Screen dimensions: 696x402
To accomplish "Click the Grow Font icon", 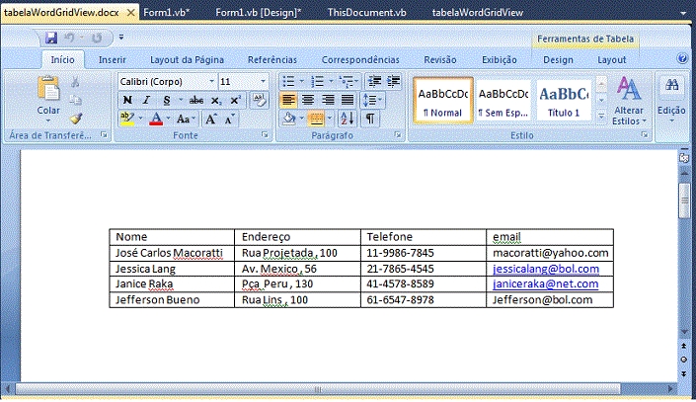I will [x=211, y=119].
